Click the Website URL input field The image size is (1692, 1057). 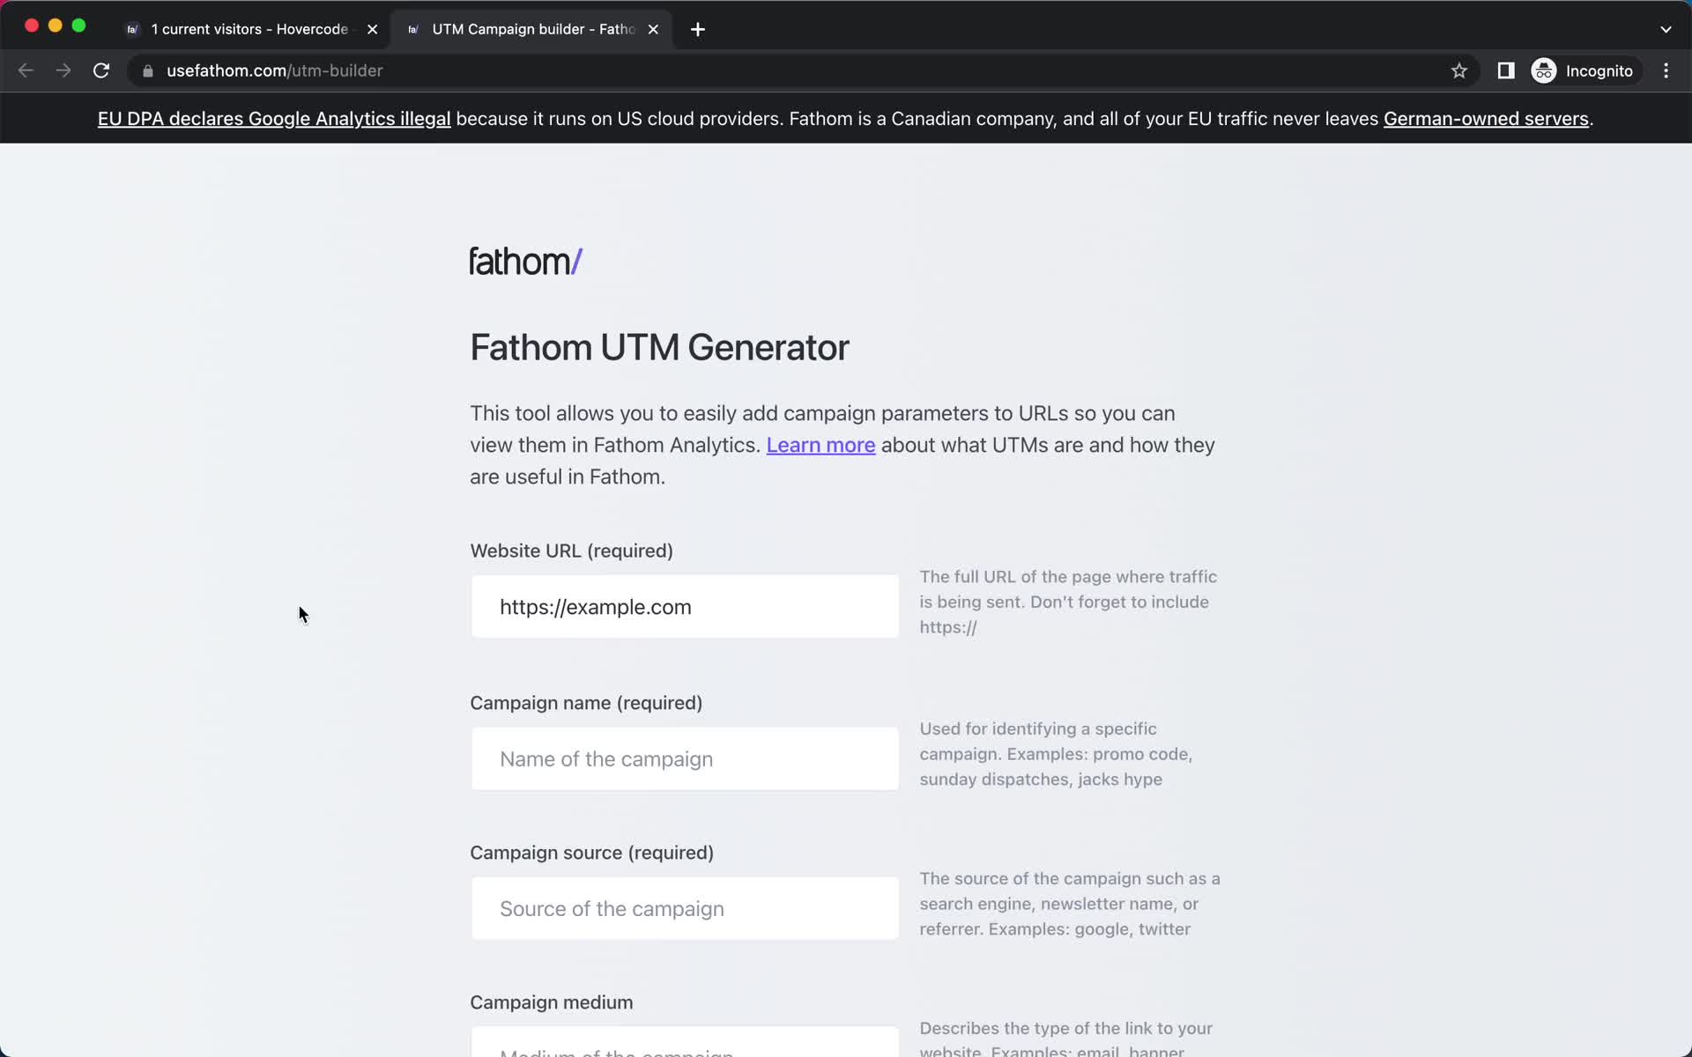coord(685,606)
